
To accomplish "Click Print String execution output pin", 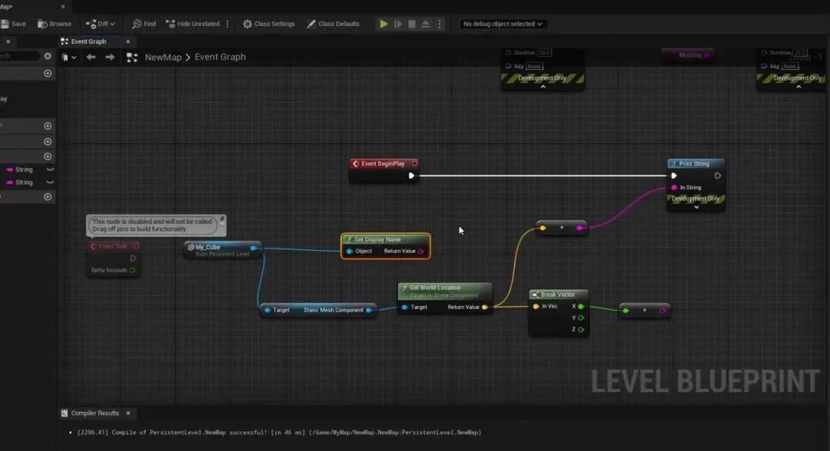I will tap(717, 176).
